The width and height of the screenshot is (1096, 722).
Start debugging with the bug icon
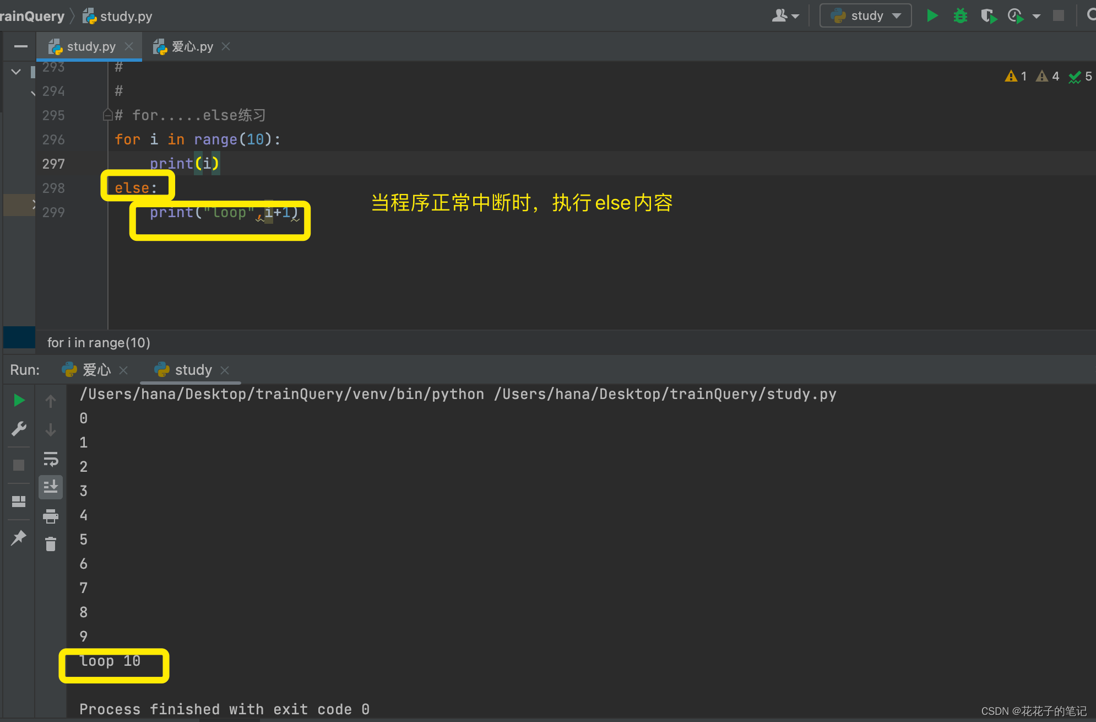[x=960, y=15]
